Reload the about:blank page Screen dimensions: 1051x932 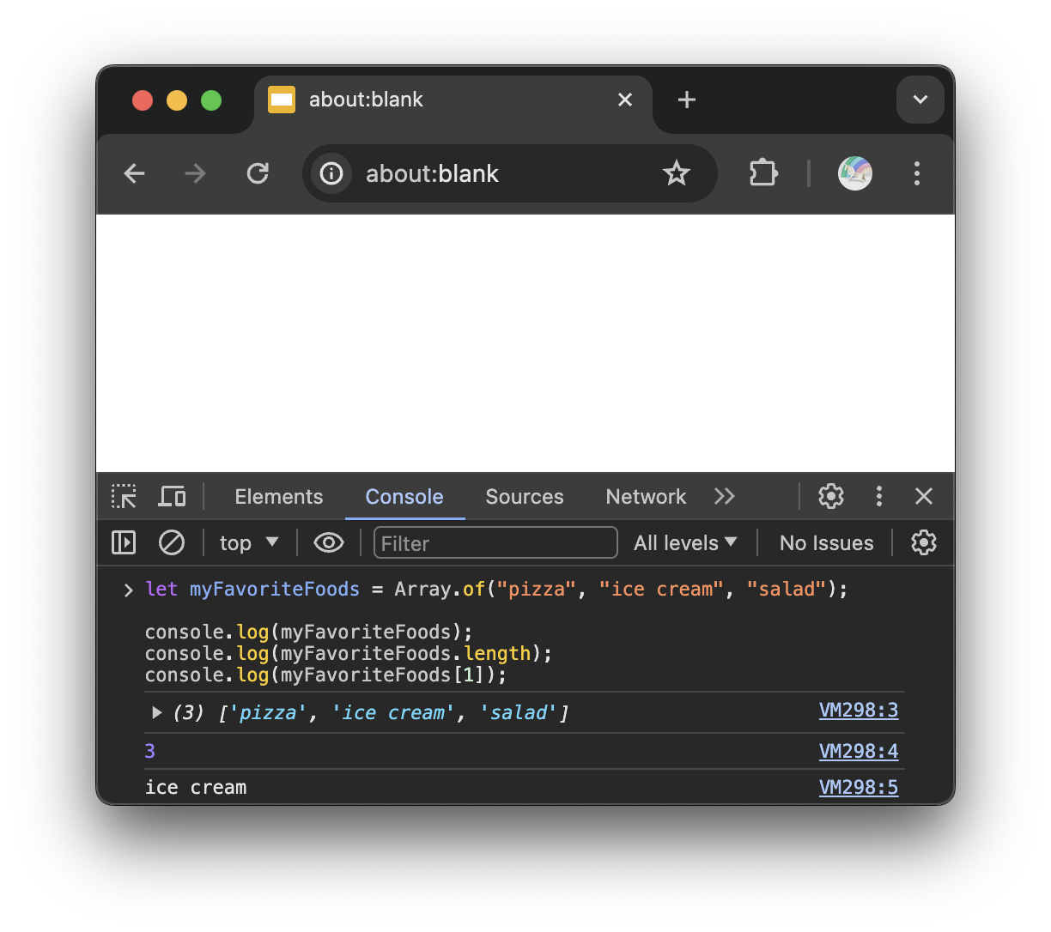tap(258, 173)
